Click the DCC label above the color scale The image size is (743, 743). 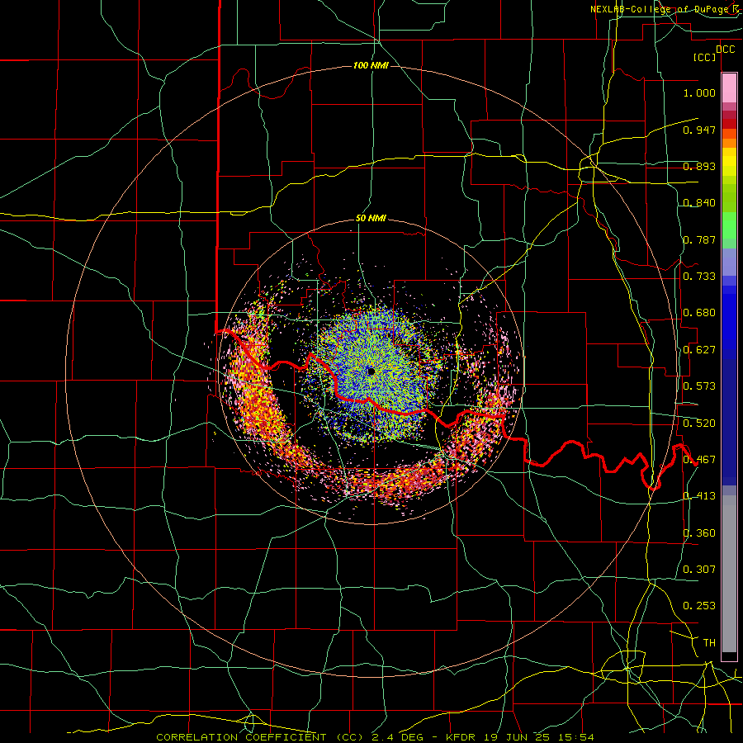(x=725, y=50)
